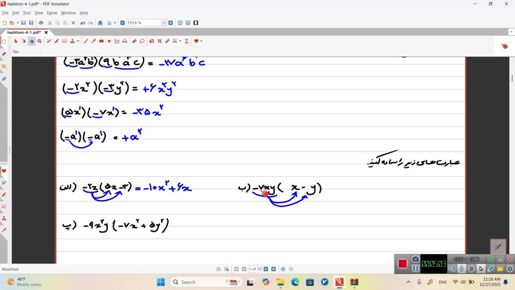The image size is (515, 290).
Task: Click the page number input field
Action: (x=255, y=269)
